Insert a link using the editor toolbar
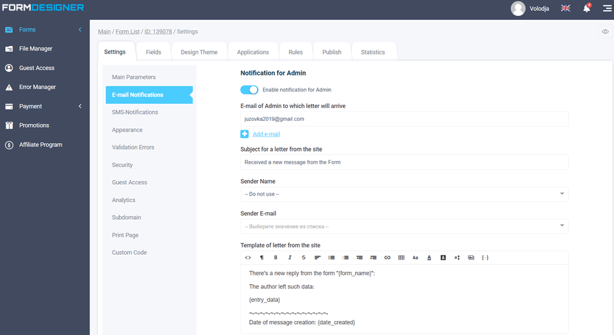This screenshot has width=614, height=335. click(x=387, y=258)
